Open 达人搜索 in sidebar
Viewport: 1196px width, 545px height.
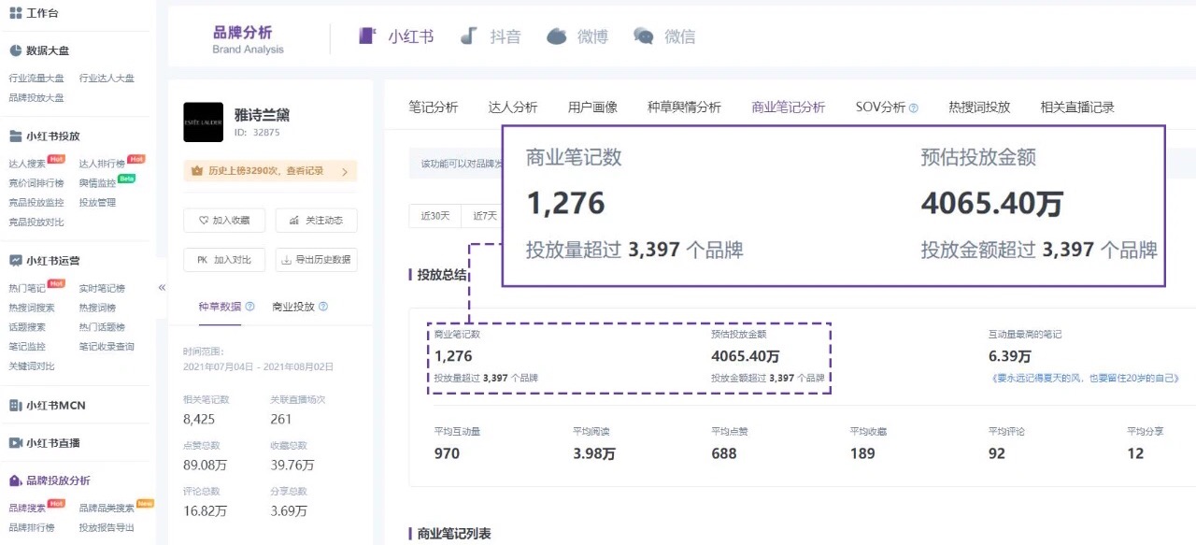point(27,164)
